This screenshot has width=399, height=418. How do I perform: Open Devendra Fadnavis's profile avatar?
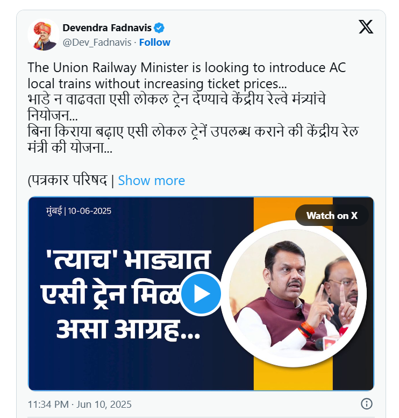43,34
